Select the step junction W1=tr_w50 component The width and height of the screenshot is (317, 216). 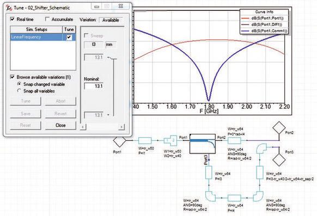pos(170,140)
